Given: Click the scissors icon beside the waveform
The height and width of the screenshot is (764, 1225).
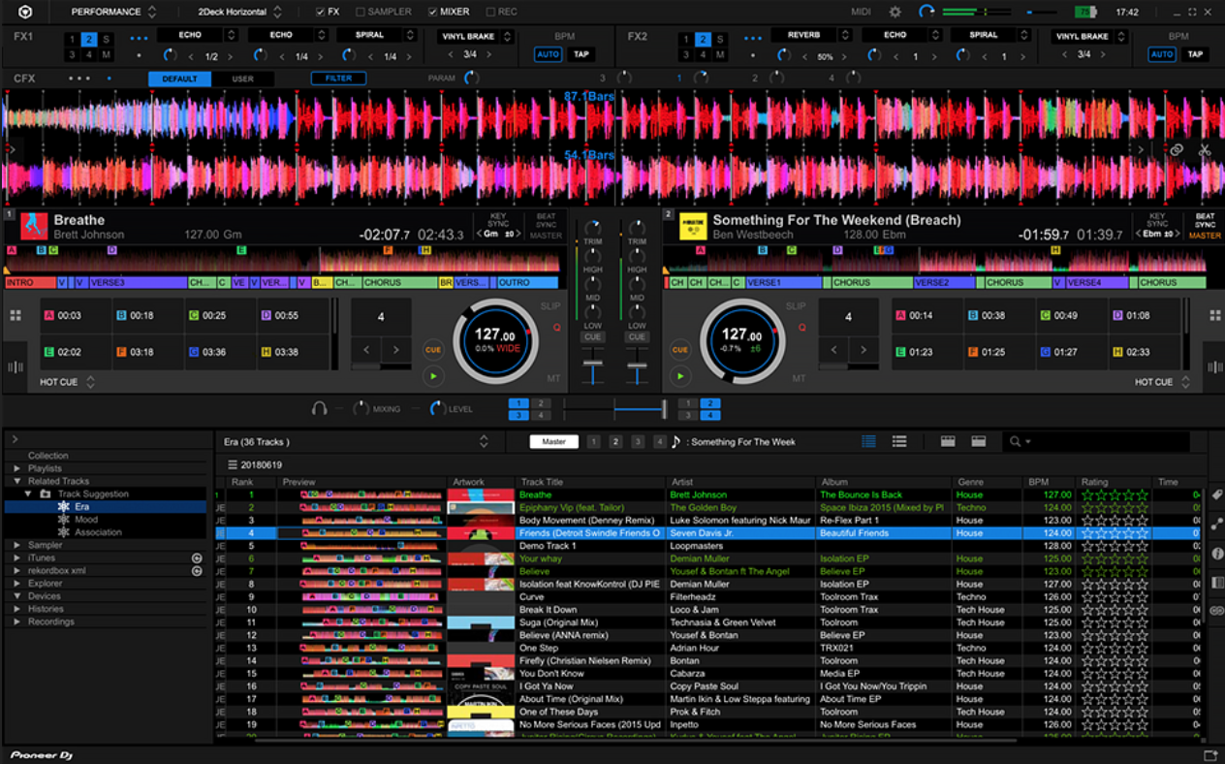Looking at the screenshot, I should click(x=1205, y=150).
